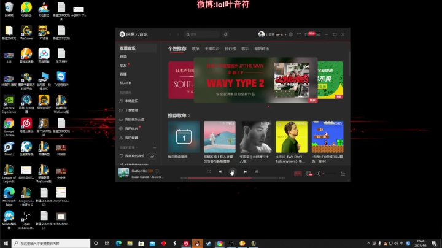Viewport: 442px width, 248px height.
Task: Open Google Chrome desktop shortcut
Action: [9, 127]
